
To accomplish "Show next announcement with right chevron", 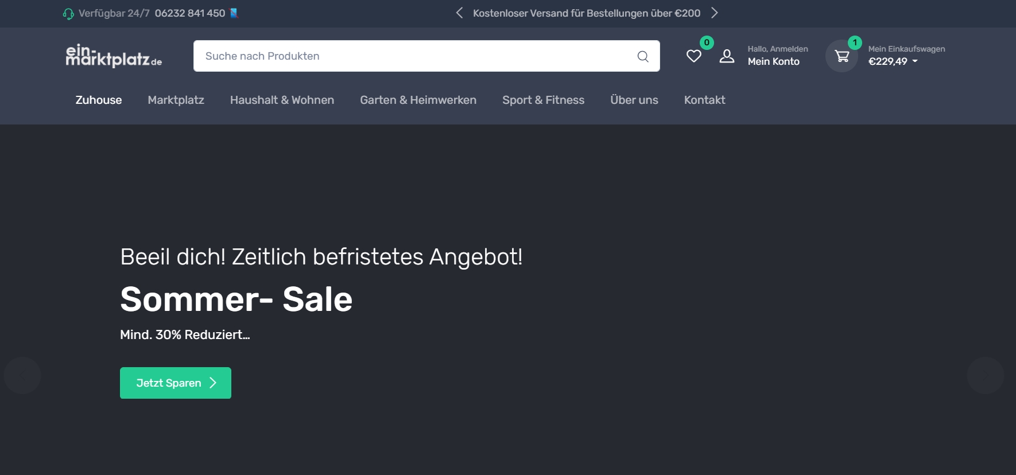I will (715, 13).
